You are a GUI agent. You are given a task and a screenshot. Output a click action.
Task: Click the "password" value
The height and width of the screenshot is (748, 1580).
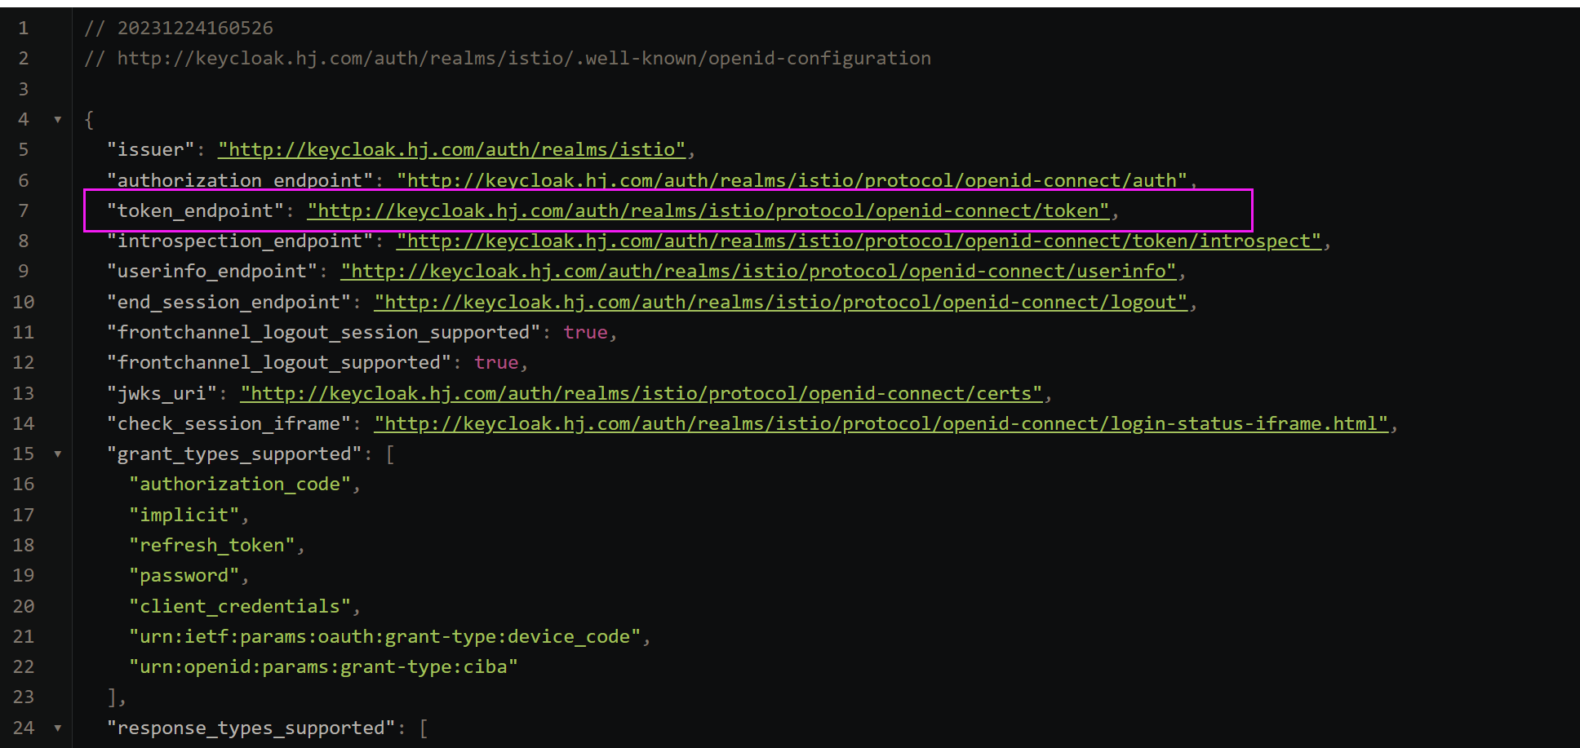click(184, 576)
